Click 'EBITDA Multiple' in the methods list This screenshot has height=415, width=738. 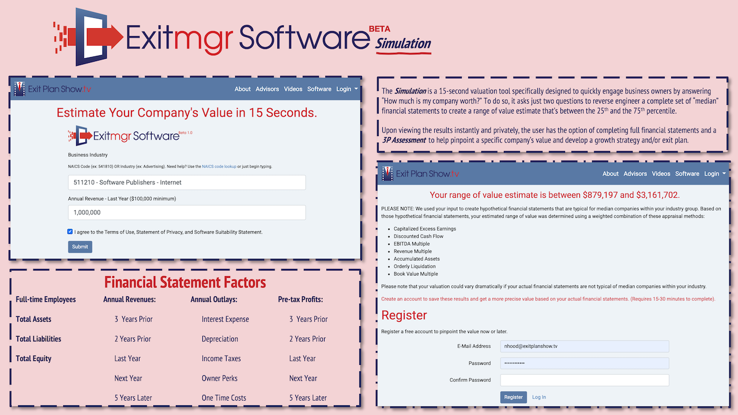pyautogui.click(x=412, y=244)
